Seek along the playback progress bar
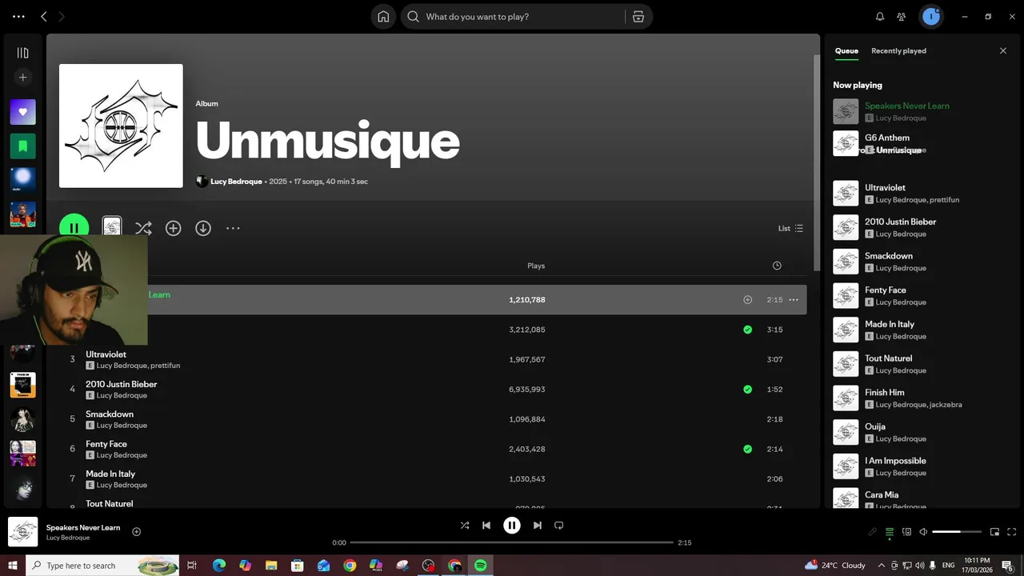This screenshot has width=1024, height=576. (x=512, y=542)
